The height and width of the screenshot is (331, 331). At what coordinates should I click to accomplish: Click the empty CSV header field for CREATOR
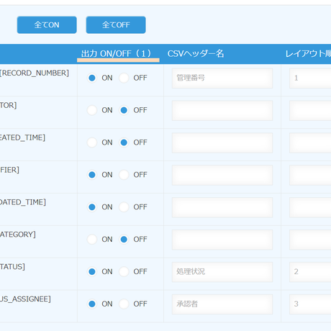pos(222,111)
